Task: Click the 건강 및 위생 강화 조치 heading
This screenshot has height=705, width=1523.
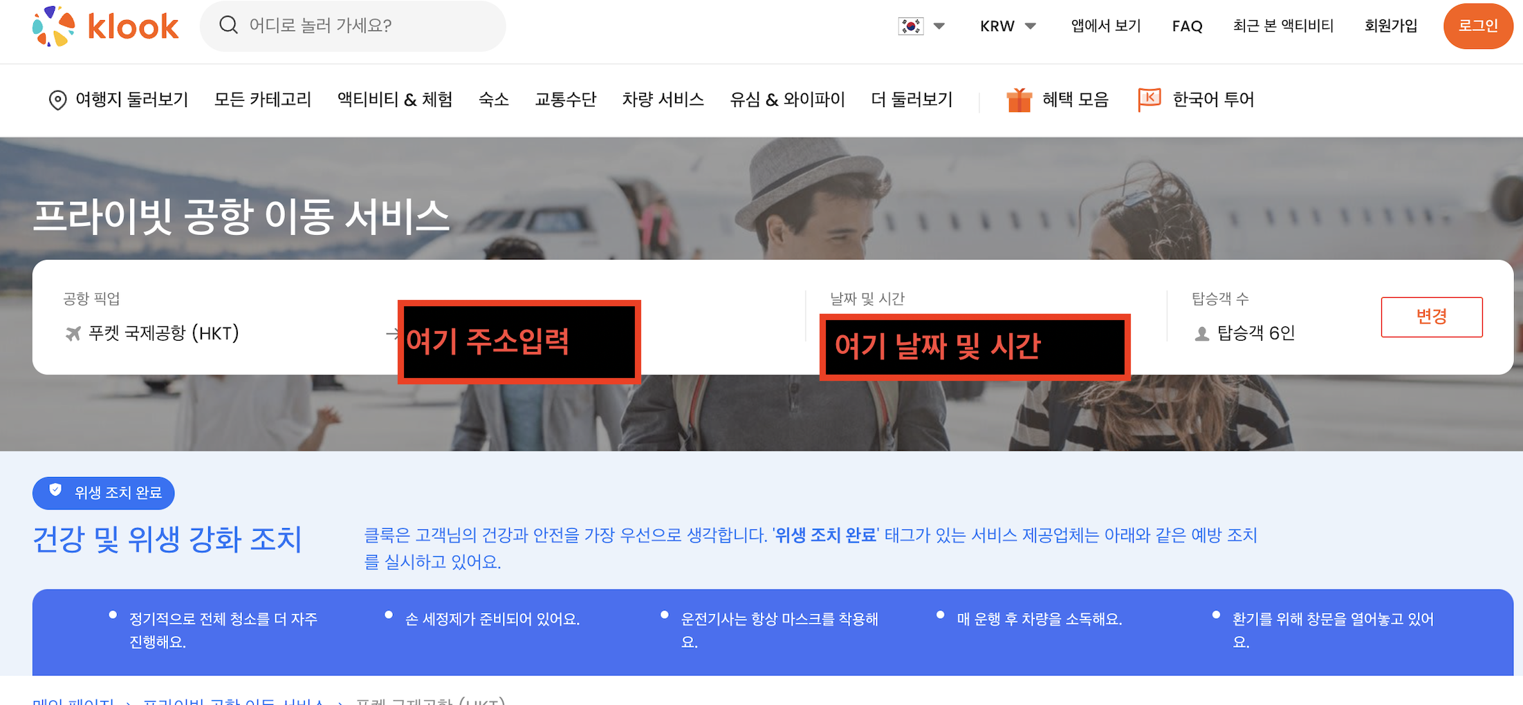Action: coord(167,539)
